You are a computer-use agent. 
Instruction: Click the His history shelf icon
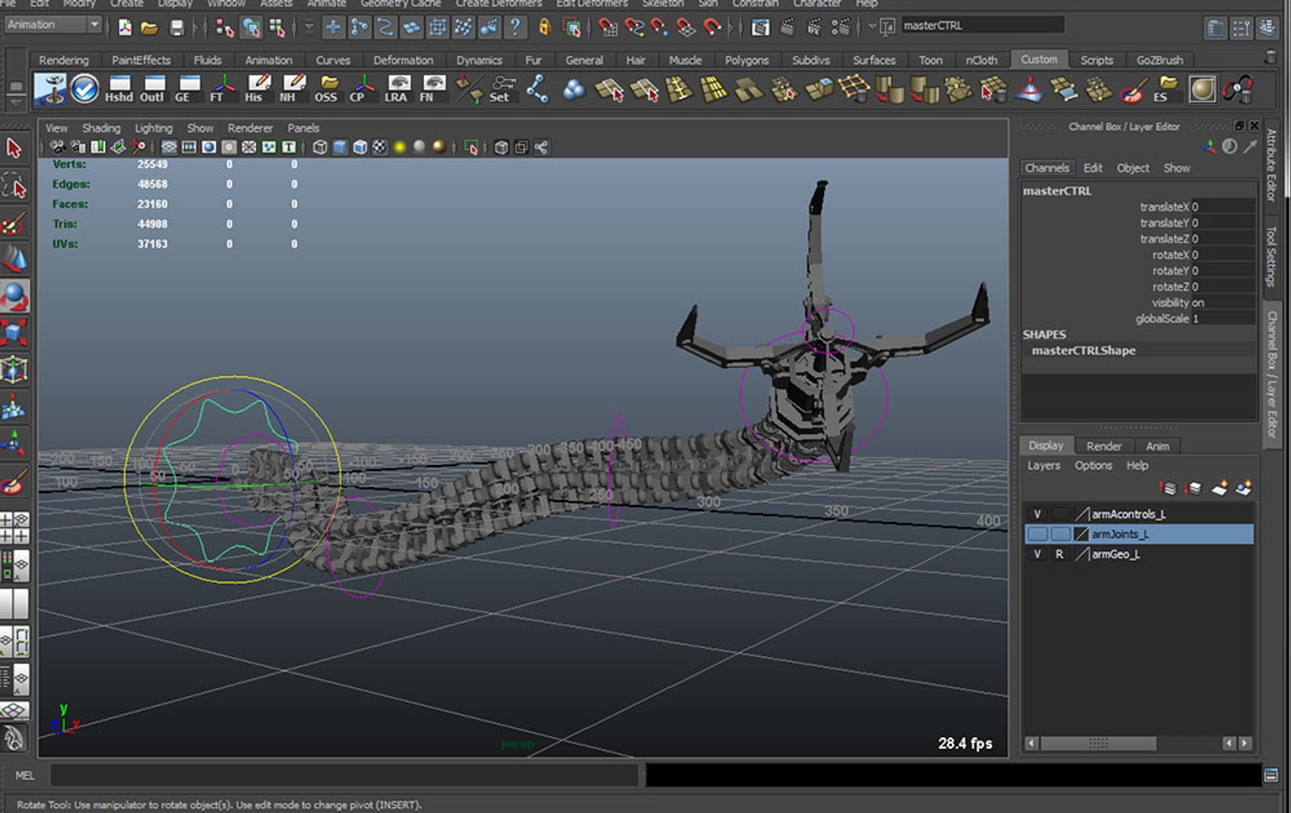256,89
